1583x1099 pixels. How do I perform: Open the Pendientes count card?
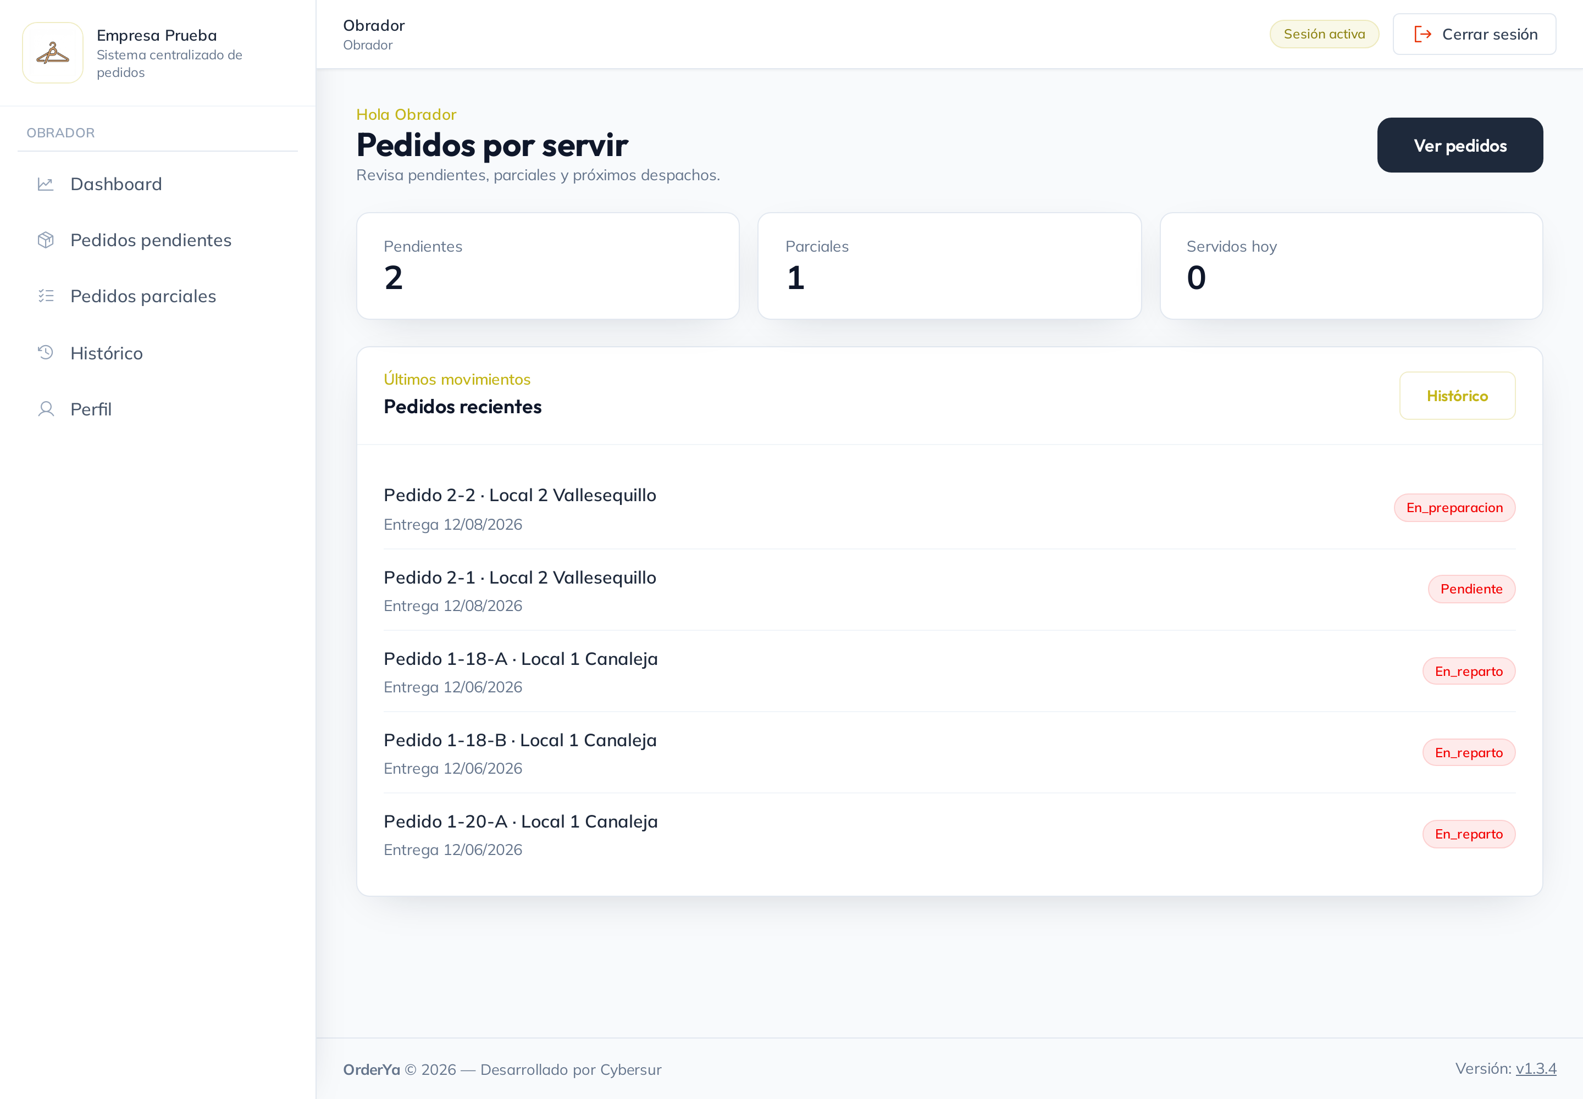click(547, 266)
